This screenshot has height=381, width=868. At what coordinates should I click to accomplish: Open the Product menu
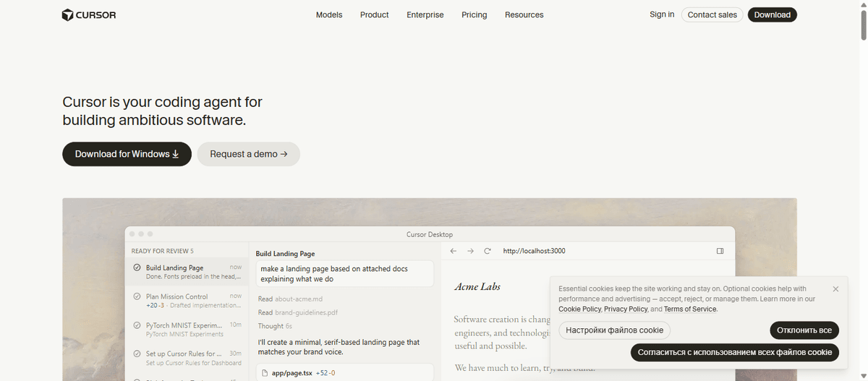[x=374, y=14]
